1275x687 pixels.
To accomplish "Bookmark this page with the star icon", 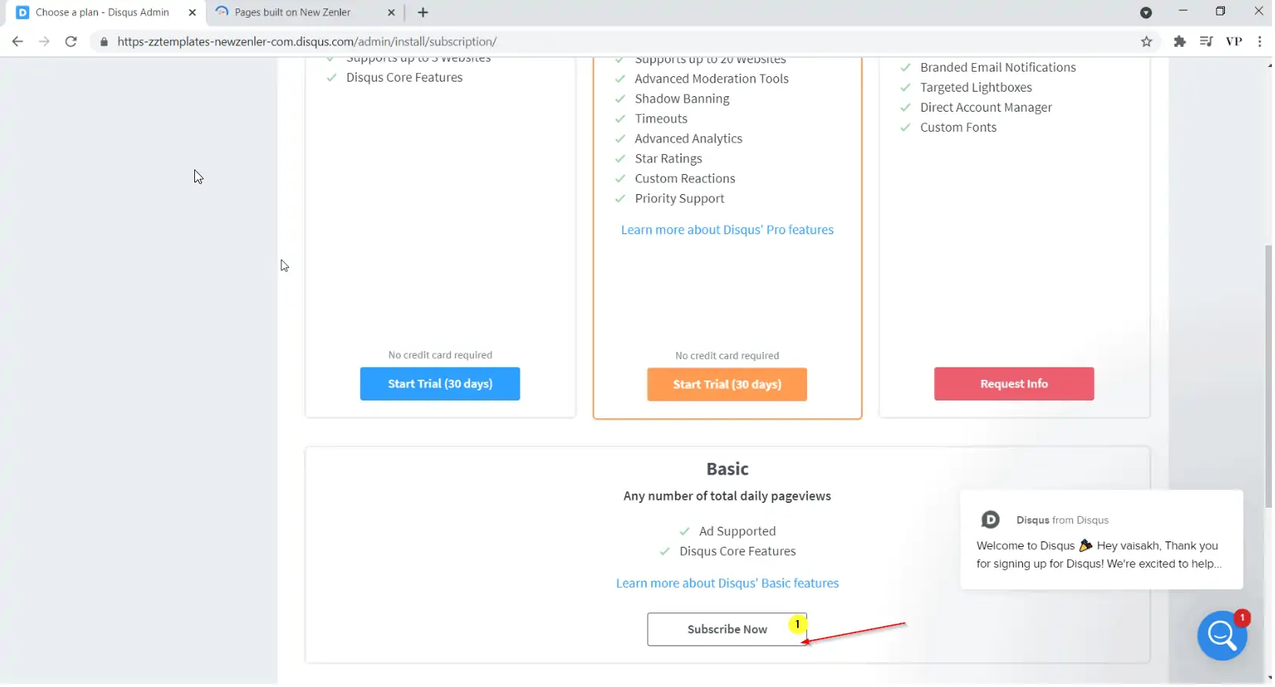I will [1146, 42].
